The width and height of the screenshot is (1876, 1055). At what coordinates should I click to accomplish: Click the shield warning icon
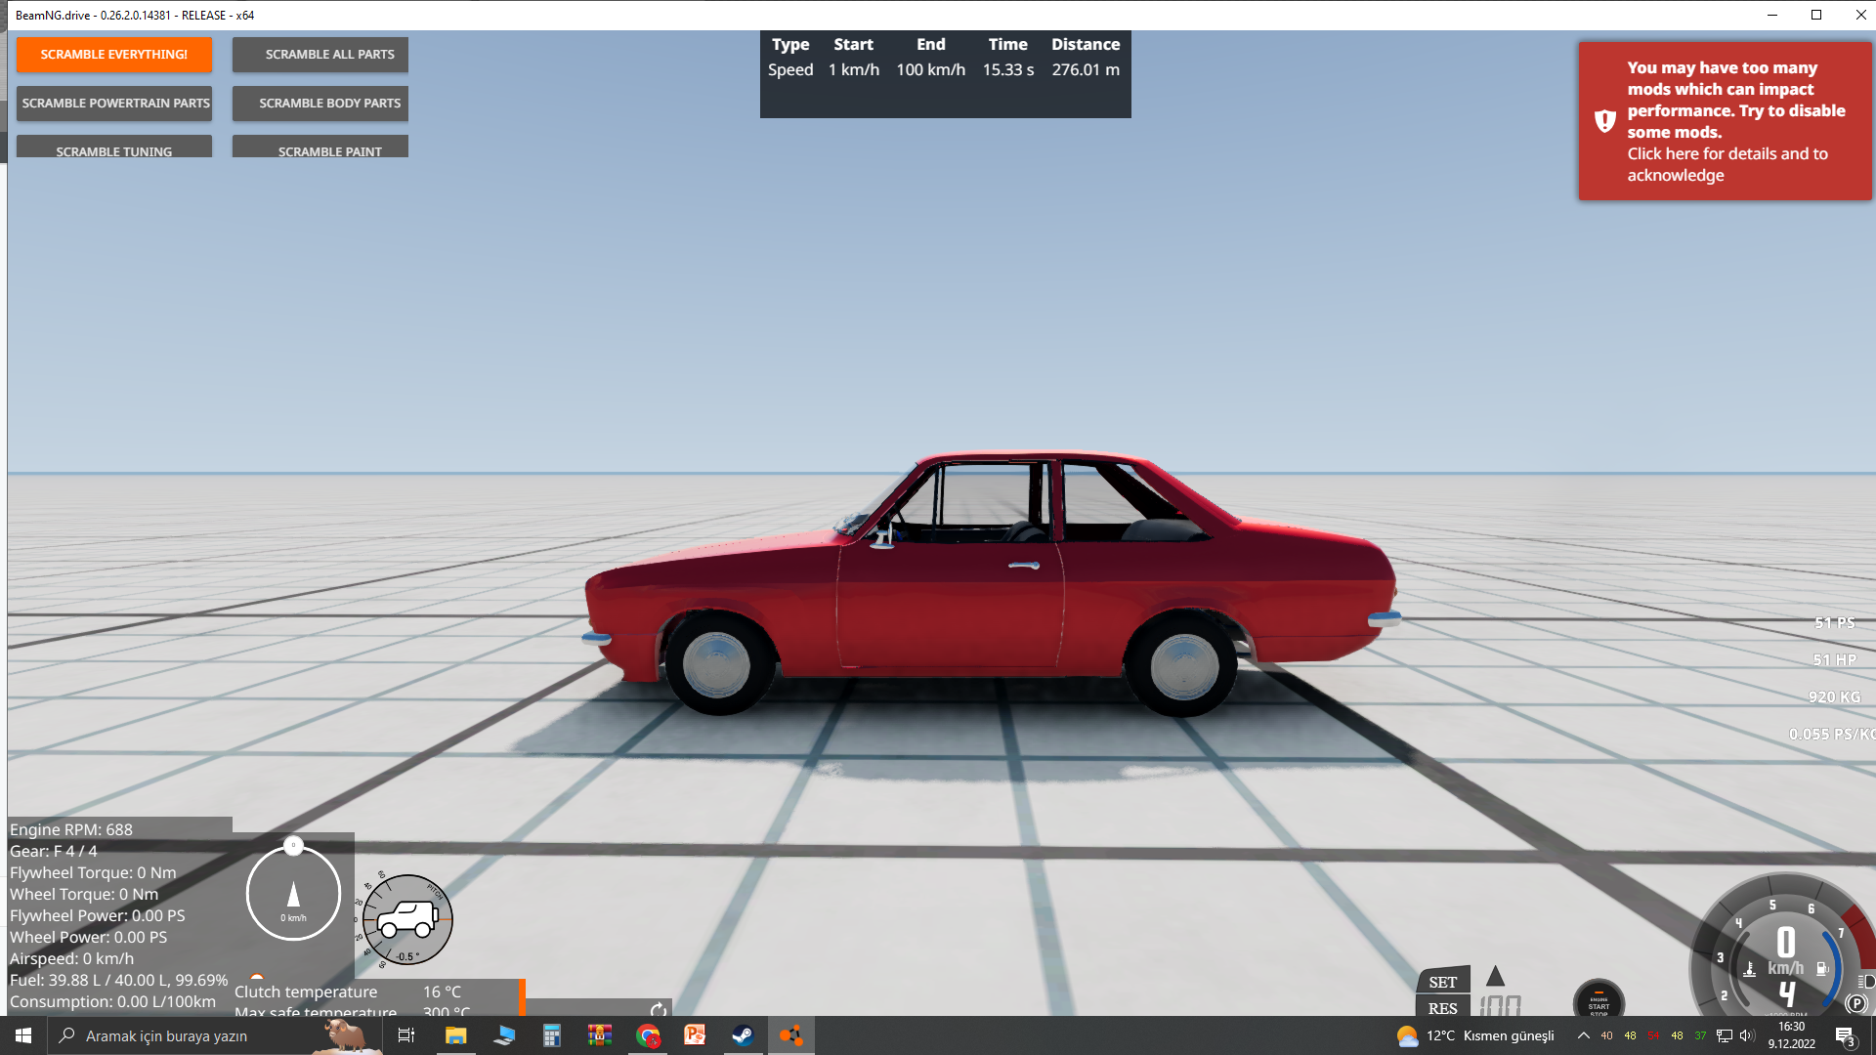(x=1604, y=121)
